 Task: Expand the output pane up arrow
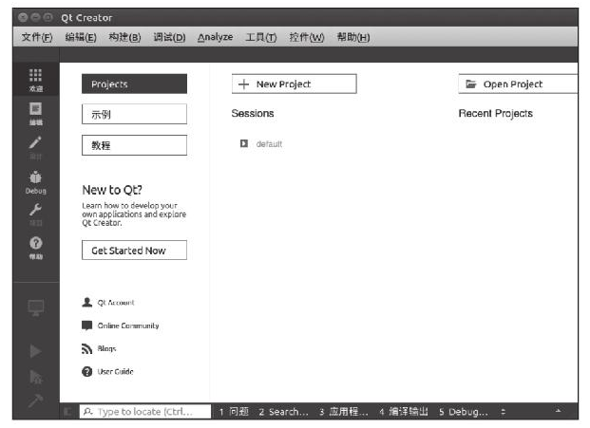pyautogui.click(x=558, y=411)
